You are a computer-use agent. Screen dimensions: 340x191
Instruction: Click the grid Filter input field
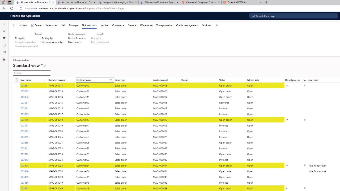(x=32, y=73)
